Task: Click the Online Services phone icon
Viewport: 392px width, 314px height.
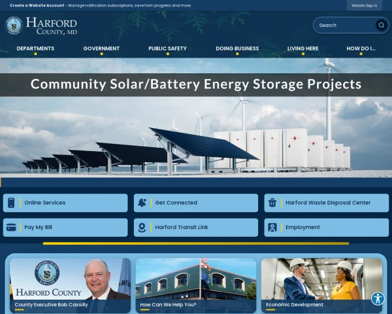Action: (11, 203)
